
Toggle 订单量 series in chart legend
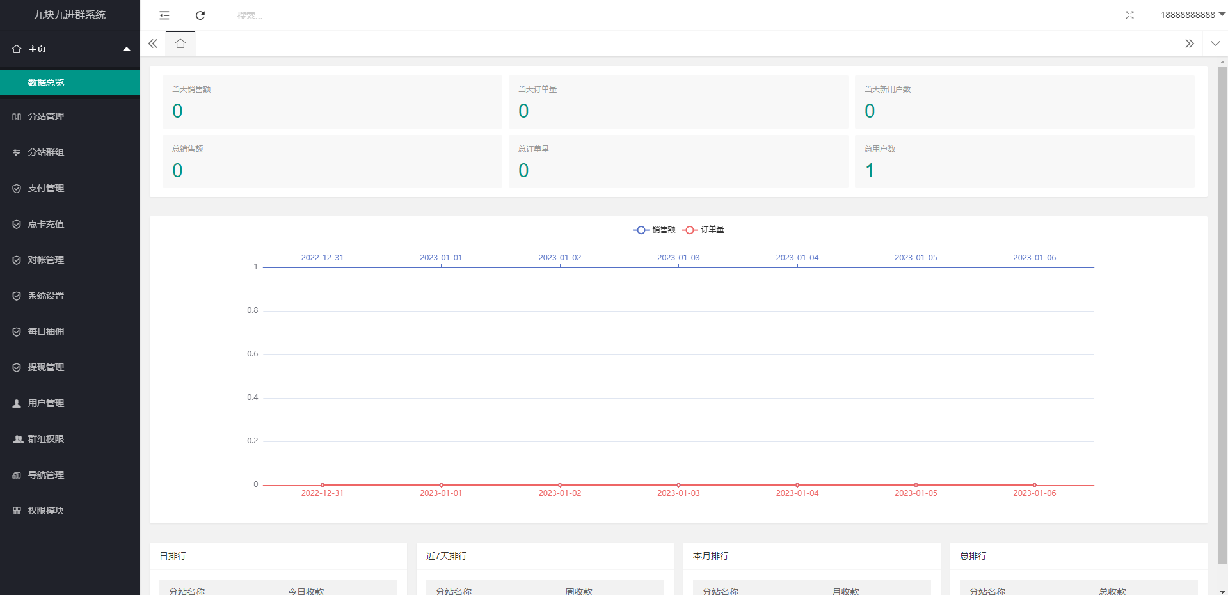(703, 230)
